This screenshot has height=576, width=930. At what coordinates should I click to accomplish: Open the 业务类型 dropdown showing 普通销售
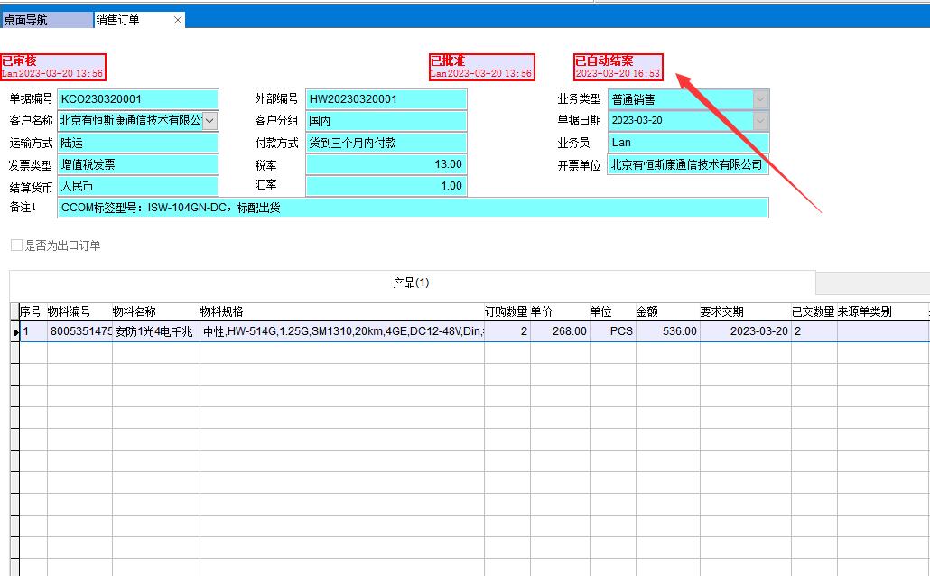(x=759, y=98)
